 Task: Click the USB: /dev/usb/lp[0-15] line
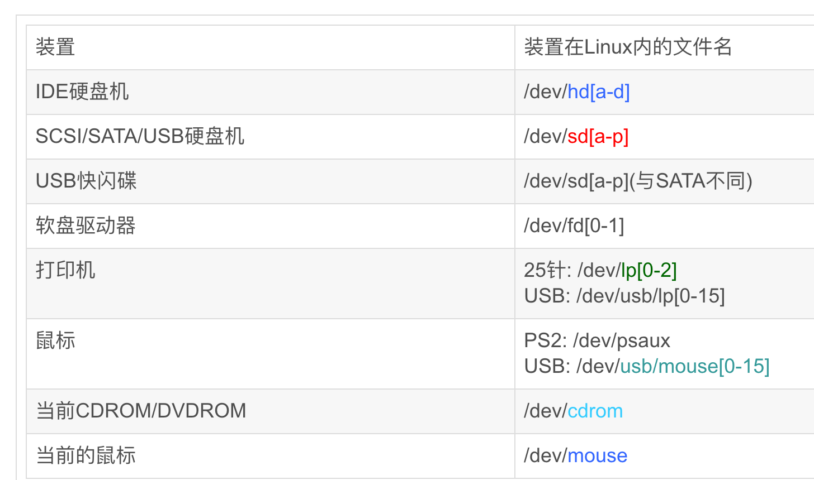pos(624,296)
